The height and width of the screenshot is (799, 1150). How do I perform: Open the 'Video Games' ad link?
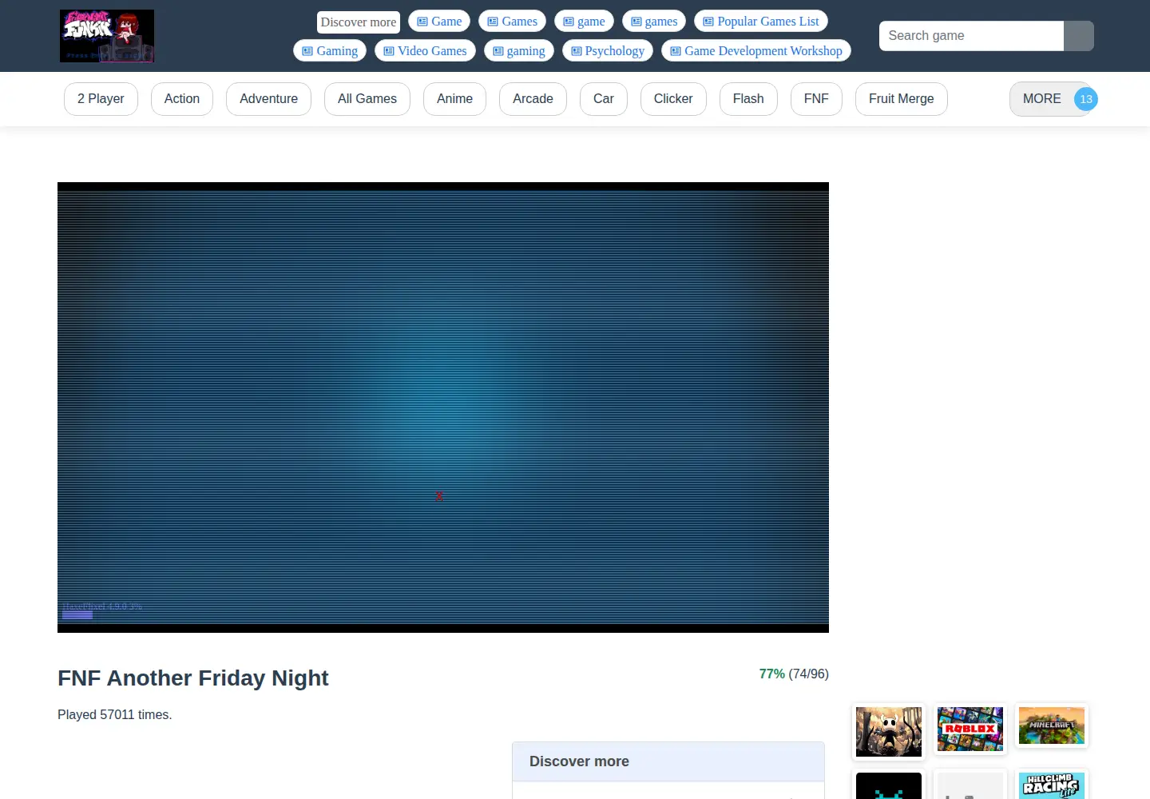(x=425, y=50)
